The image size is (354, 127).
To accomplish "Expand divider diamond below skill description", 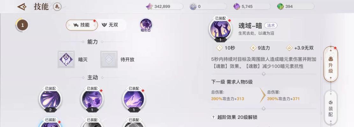I will coord(264,74).
